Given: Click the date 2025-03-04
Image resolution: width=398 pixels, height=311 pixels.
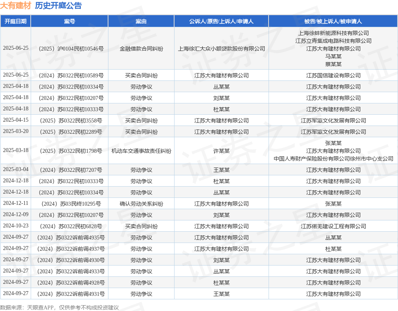Looking at the screenshot, I should click(16, 169).
